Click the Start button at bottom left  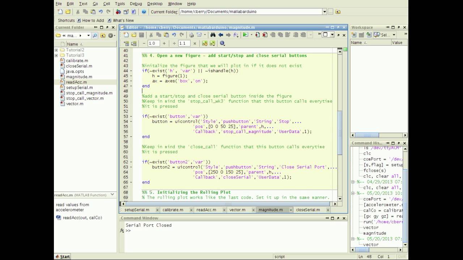click(62, 256)
